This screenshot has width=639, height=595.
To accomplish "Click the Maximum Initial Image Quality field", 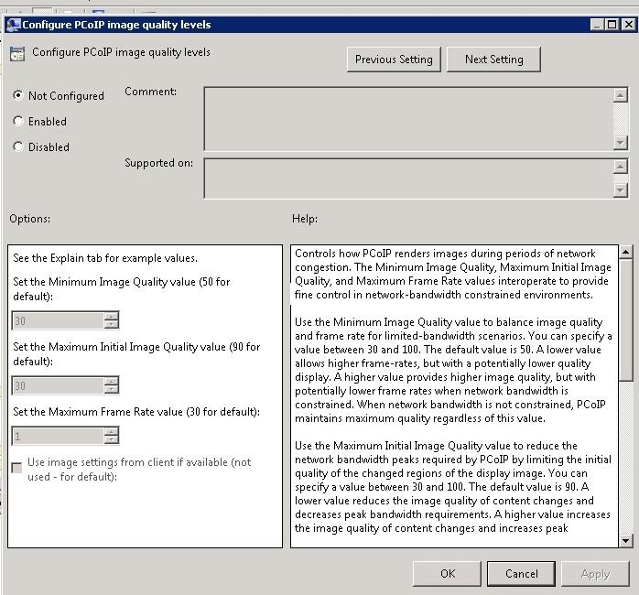I will pyautogui.click(x=58, y=385).
